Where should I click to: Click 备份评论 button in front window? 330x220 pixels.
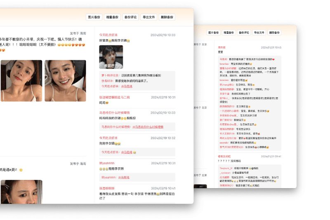tap(130, 17)
